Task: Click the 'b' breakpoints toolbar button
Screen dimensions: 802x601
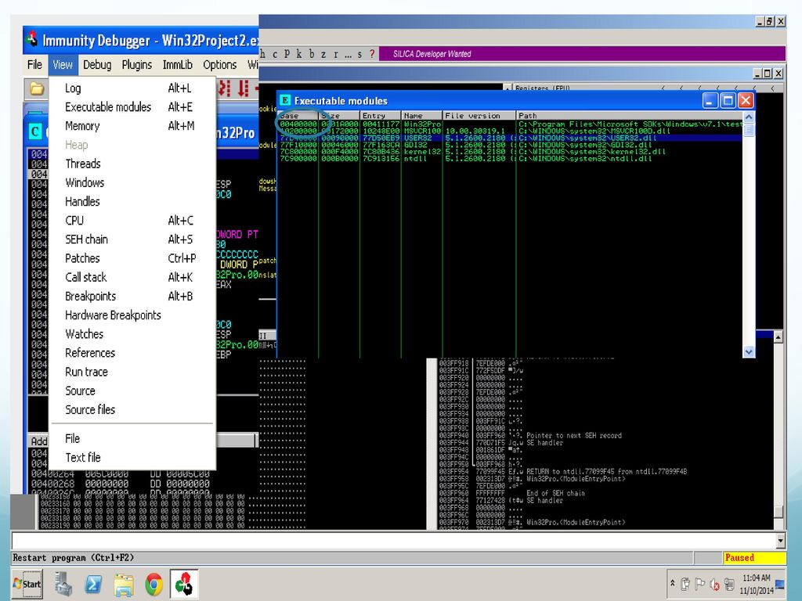Action: point(312,54)
